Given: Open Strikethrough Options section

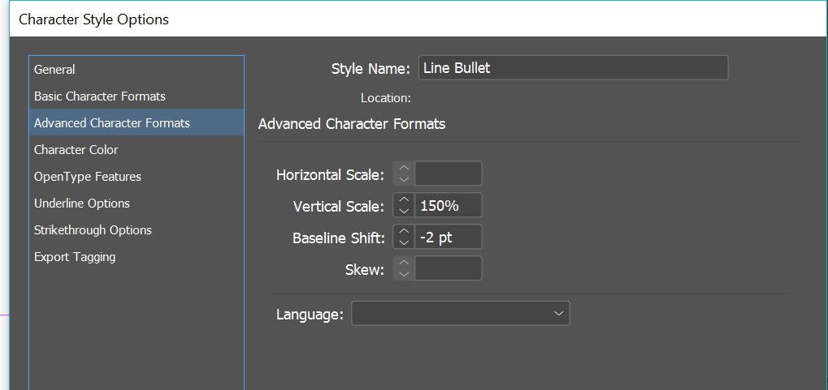Looking at the screenshot, I should [x=93, y=230].
